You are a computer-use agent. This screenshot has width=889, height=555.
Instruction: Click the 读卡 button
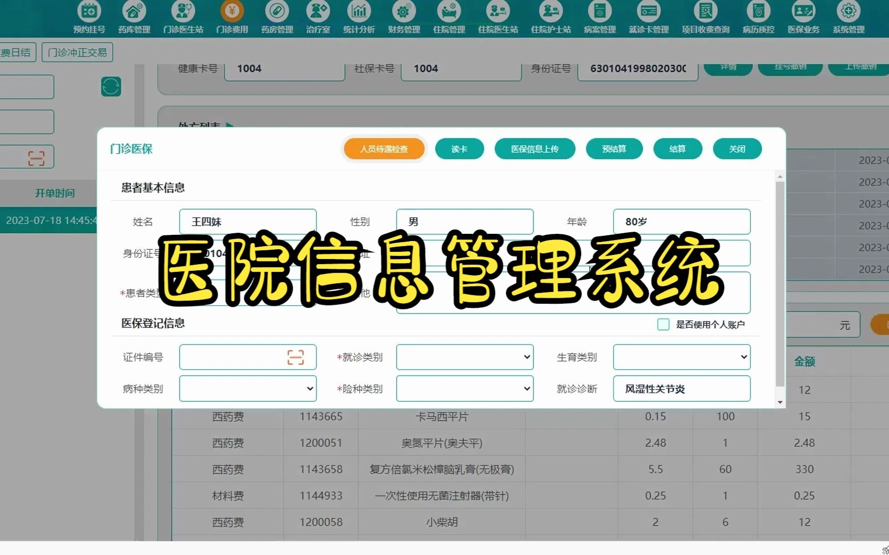[459, 149]
